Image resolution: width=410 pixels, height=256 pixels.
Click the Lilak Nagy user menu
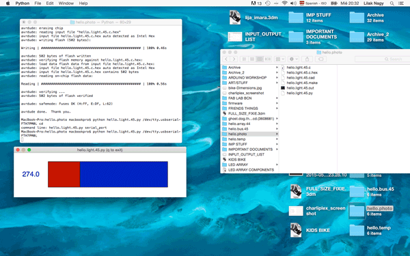373,3
